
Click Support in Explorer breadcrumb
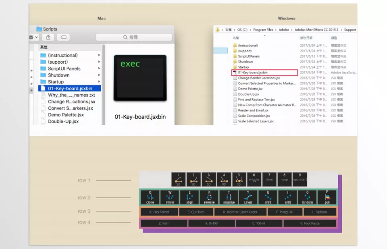click(350, 30)
